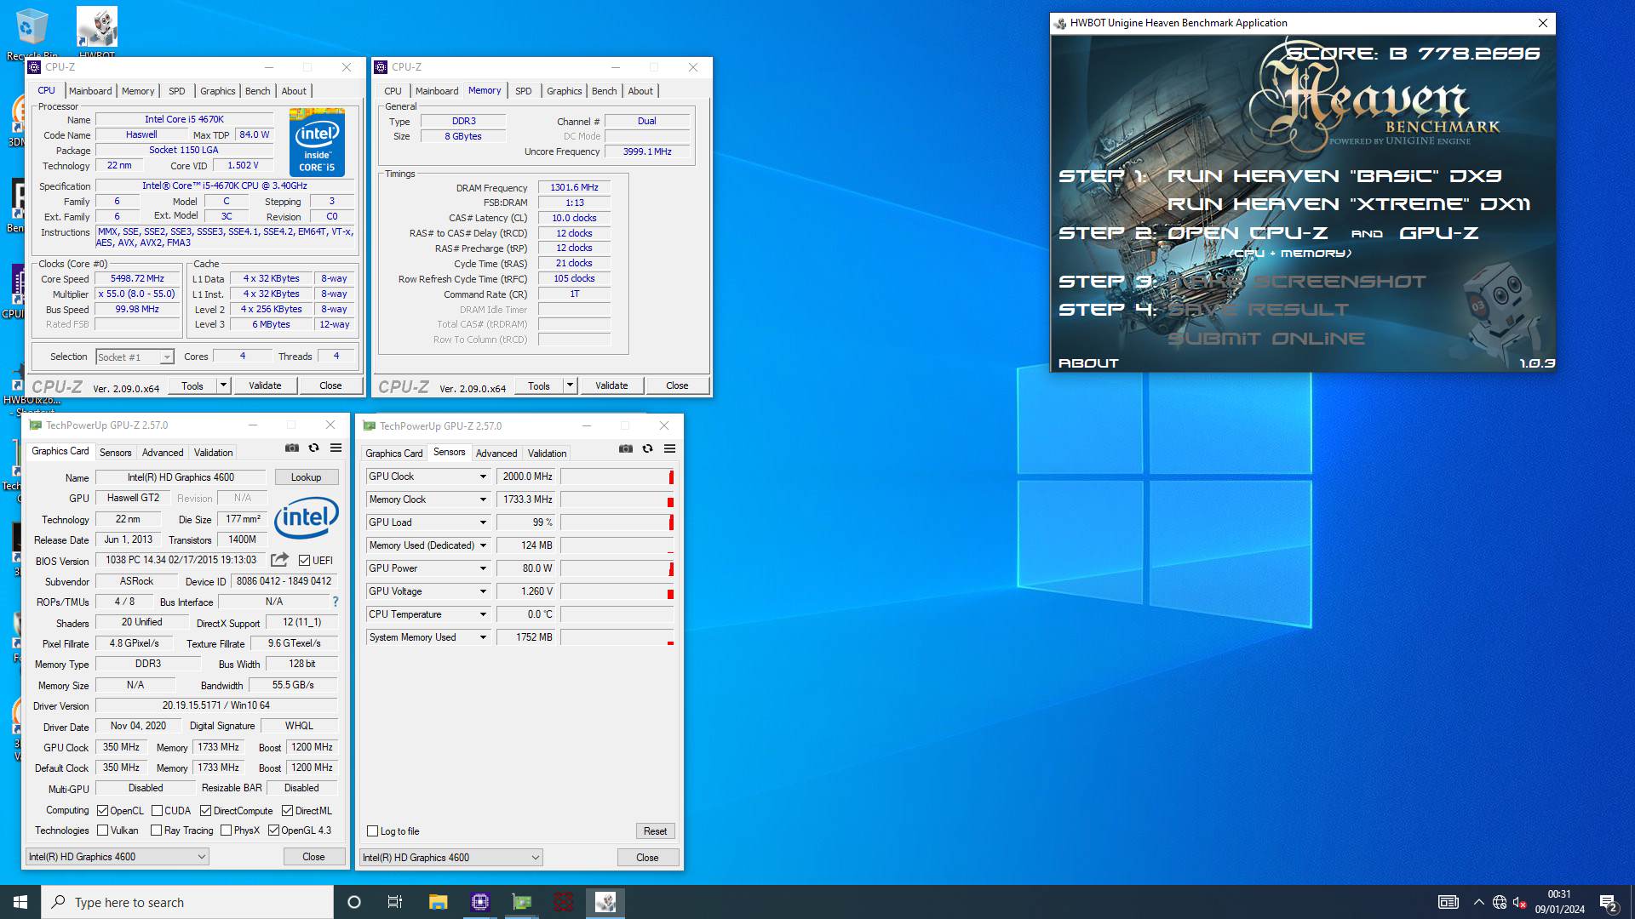Viewport: 1635px width, 919px height.
Task: Click Intel inside Core i5 badge
Action: click(317, 142)
